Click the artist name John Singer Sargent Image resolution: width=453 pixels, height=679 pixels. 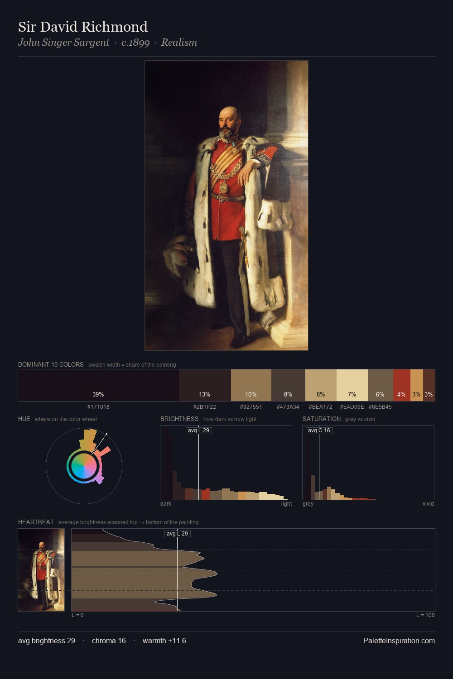tap(63, 43)
